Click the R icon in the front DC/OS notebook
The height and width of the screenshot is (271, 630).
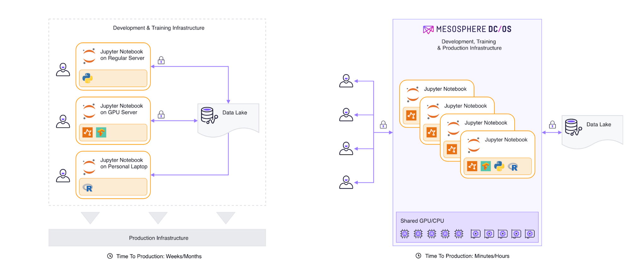513,167
